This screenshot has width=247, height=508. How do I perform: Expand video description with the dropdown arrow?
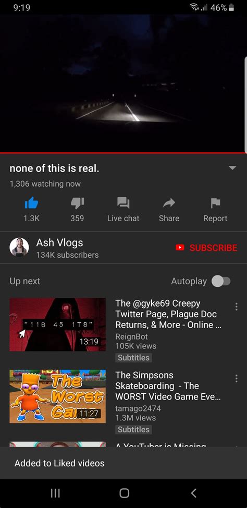232,168
